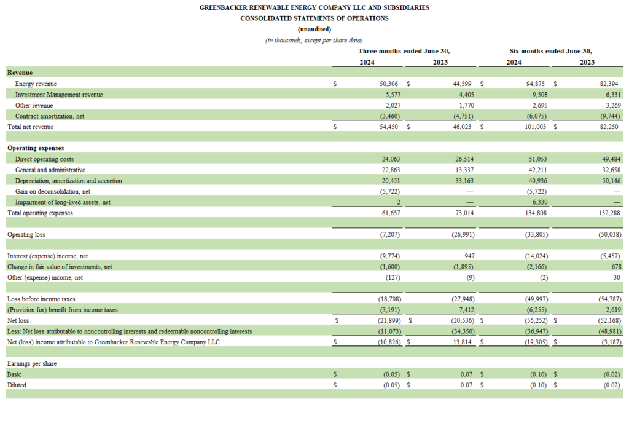The width and height of the screenshot is (629, 442).
Task: Click attributable net income value 13,814
Action: pos(462,342)
